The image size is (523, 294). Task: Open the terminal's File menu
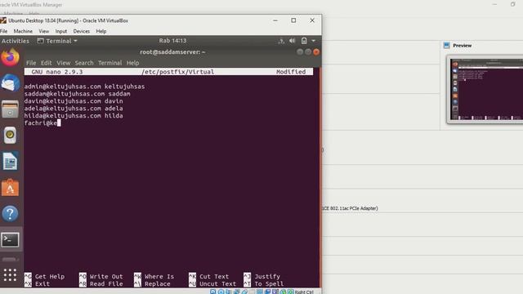point(31,63)
